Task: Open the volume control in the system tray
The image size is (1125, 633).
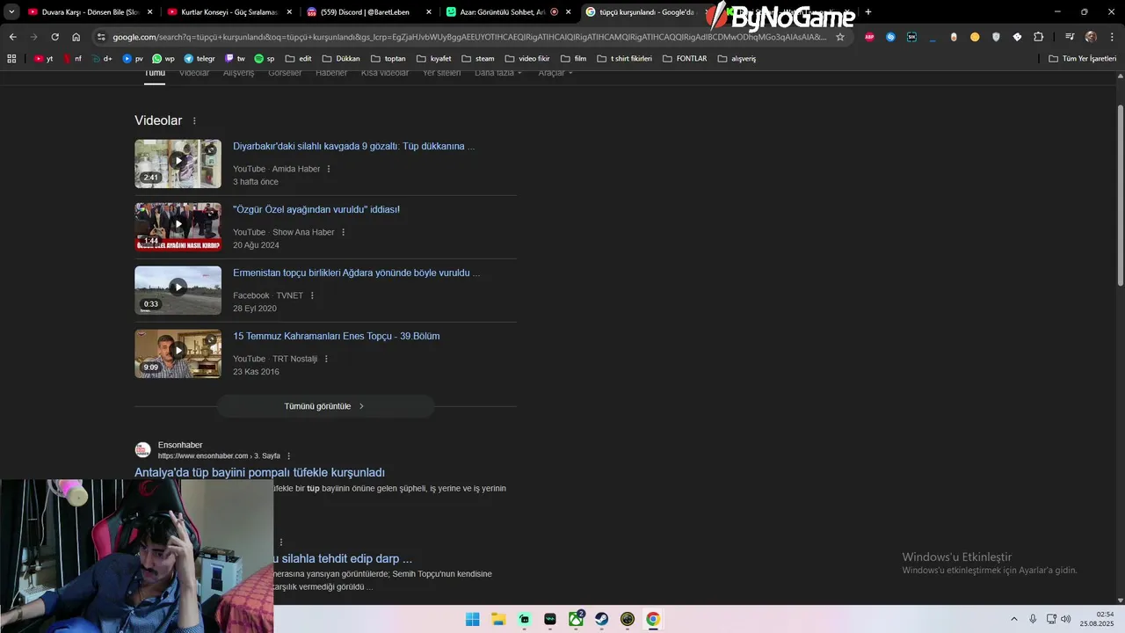Action: (1066, 619)
